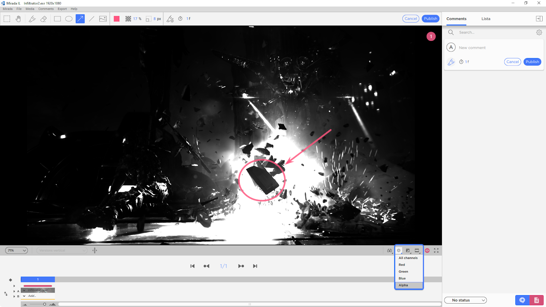Jump to the last frame

(255, 266)
